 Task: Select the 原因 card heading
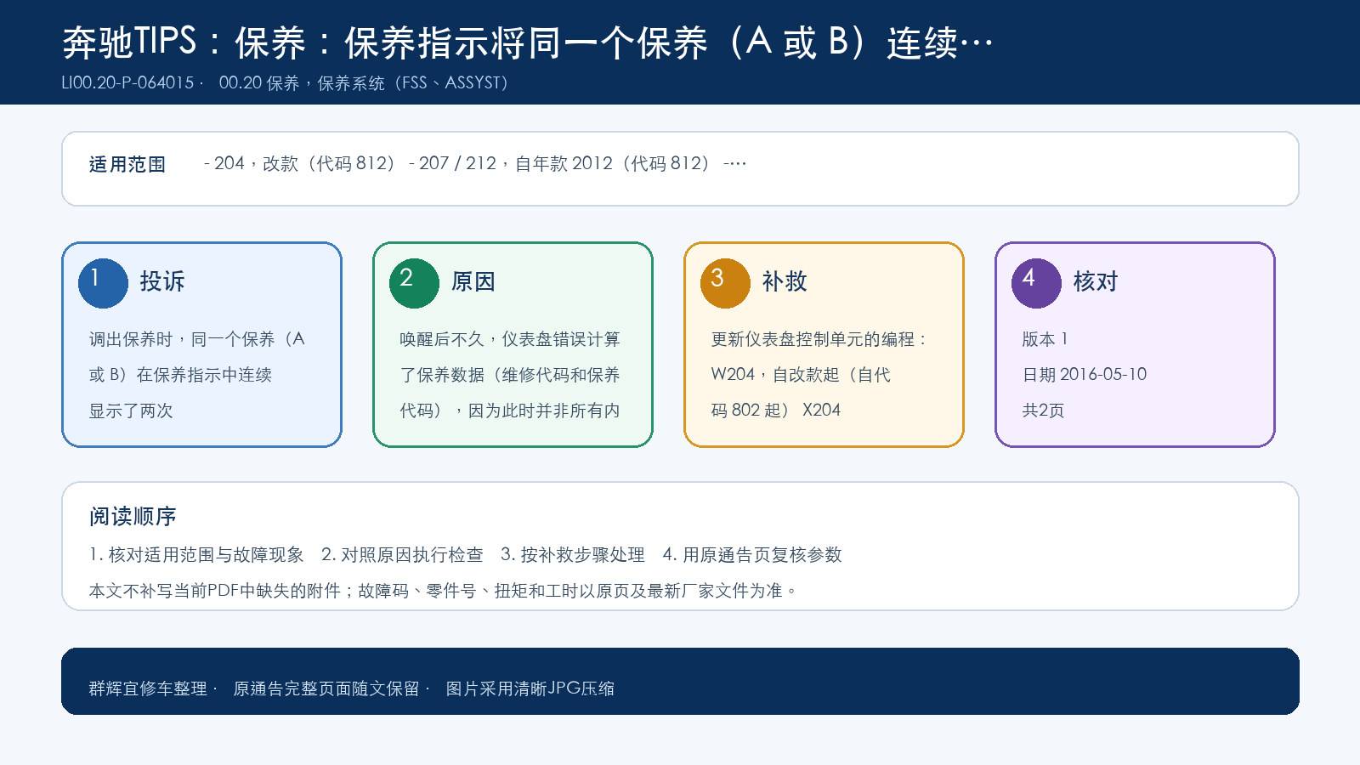pos(473,281)
